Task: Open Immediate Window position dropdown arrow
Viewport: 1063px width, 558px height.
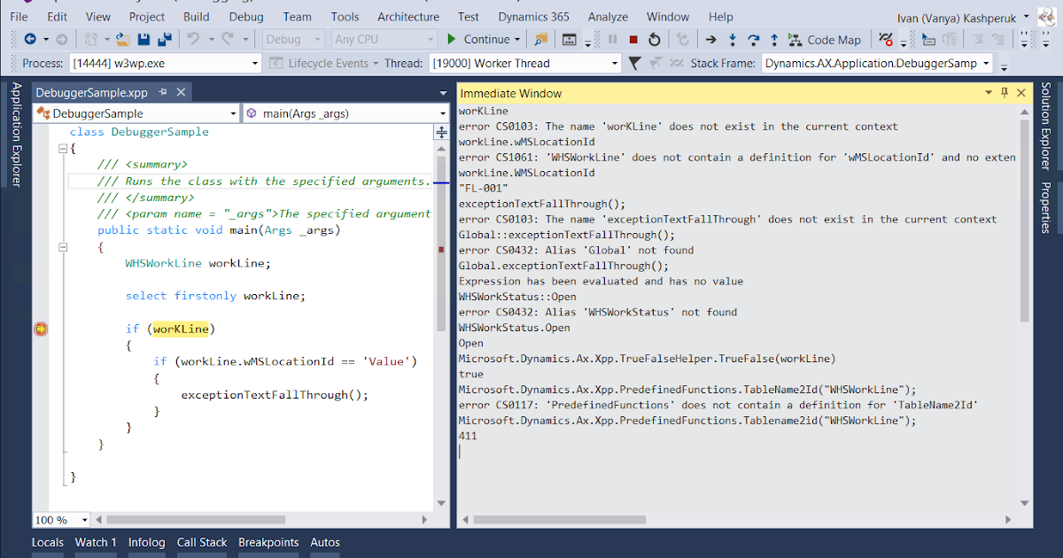Action: 989,92
